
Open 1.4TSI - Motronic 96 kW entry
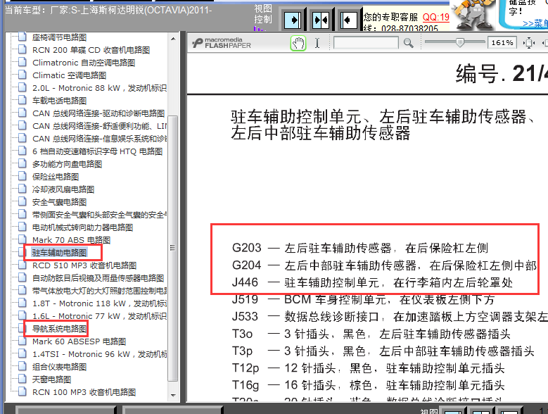(x=99, y=354)
